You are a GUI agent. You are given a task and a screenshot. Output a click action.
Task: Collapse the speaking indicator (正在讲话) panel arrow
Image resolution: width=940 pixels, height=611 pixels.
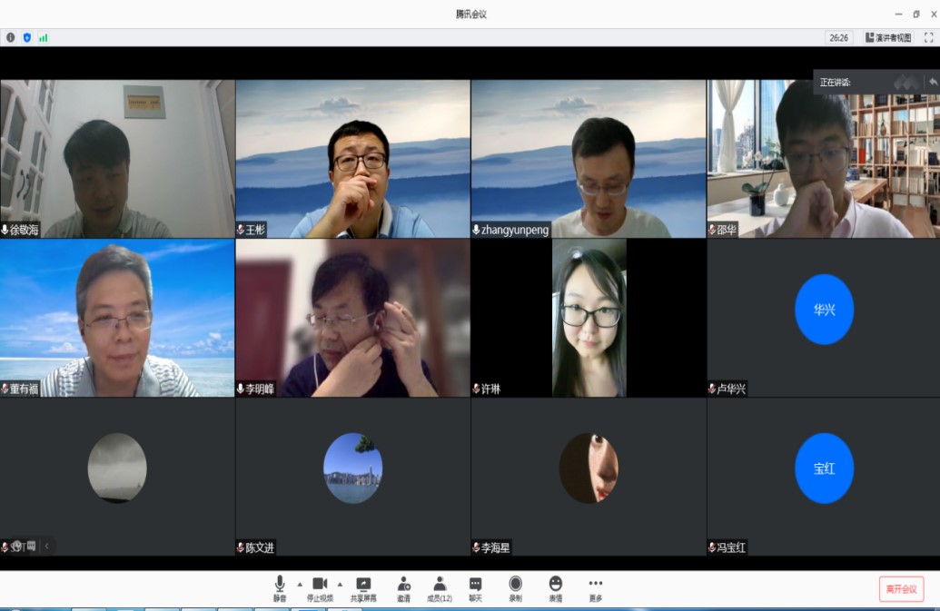[x=932, y=83]
